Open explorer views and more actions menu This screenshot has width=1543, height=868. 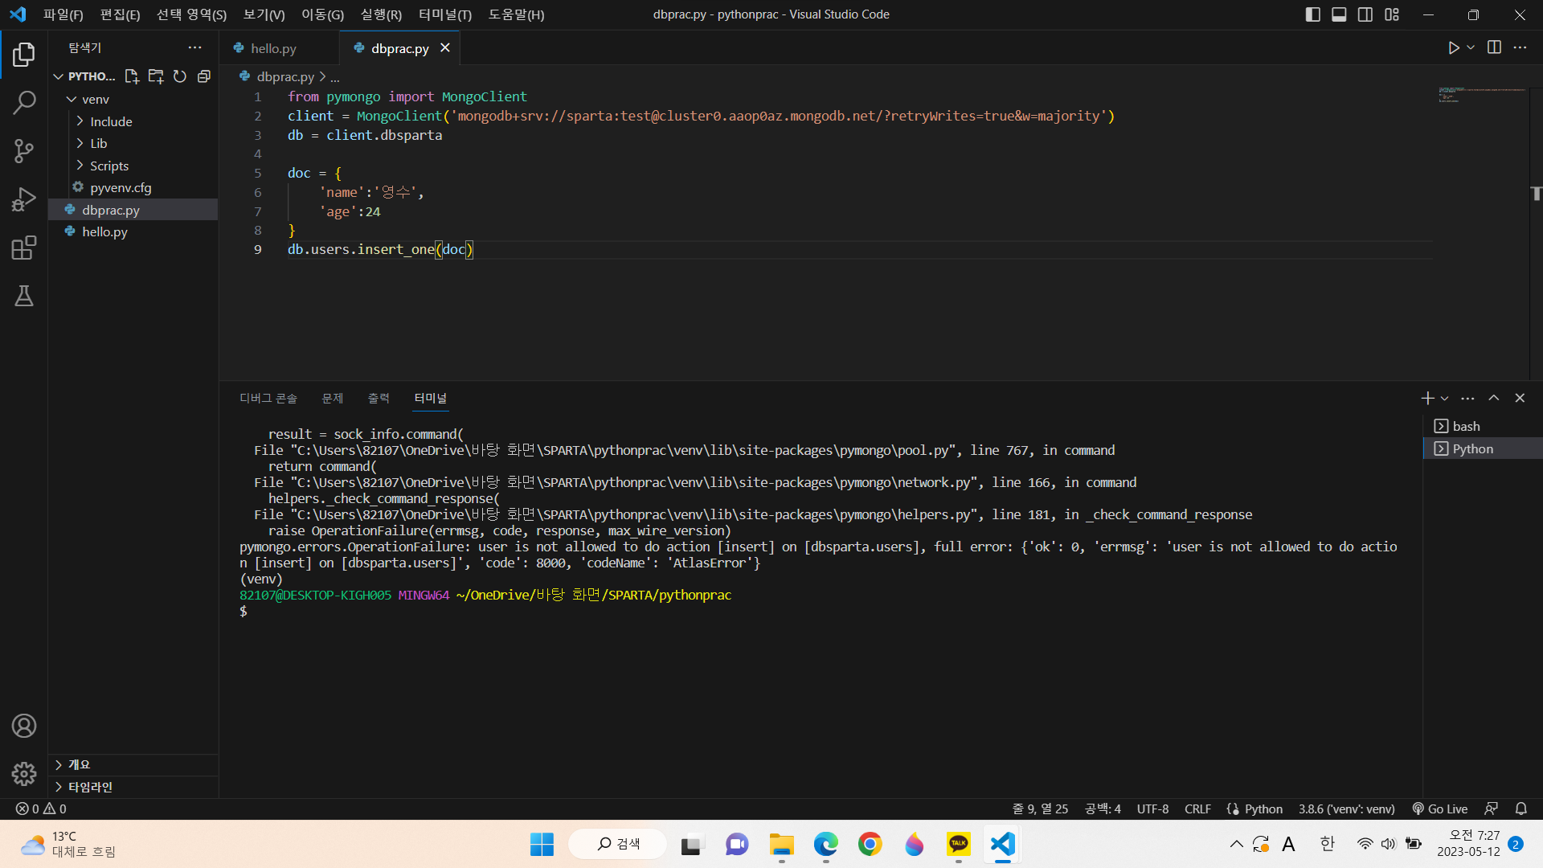(194, 48)
